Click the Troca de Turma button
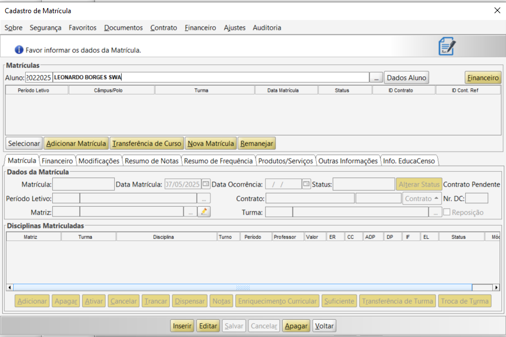506x337 pixels. (465, 301)
